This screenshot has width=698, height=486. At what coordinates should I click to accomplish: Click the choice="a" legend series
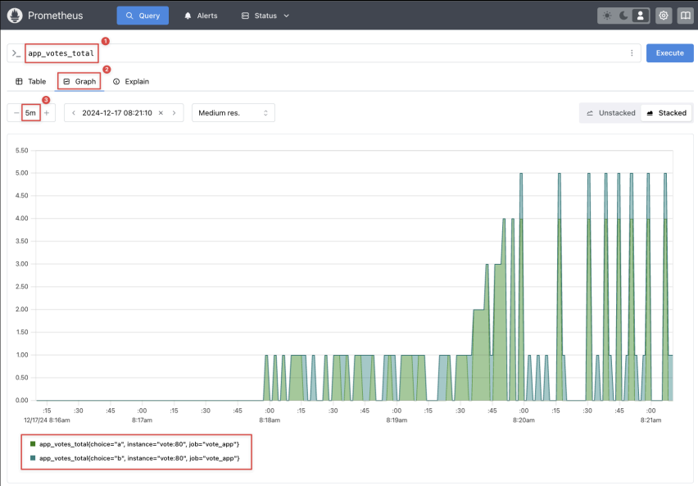[134, 444]
